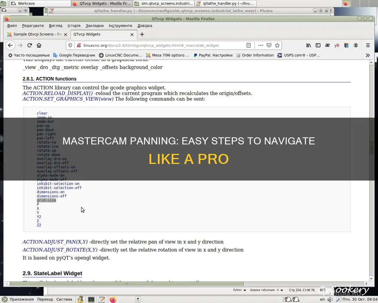Open Firefox hamburger application menu
The image size is (378, 303).
(368, 45)
